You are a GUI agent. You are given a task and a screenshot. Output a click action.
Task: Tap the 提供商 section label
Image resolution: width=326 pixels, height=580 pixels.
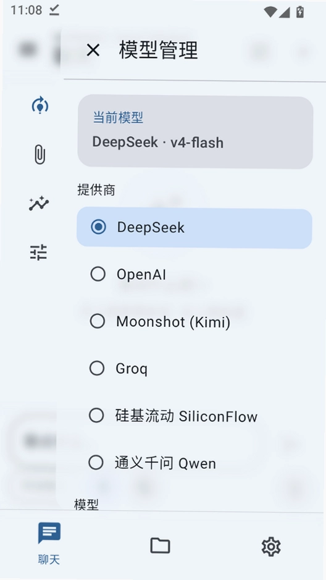[x=96, y=190]
